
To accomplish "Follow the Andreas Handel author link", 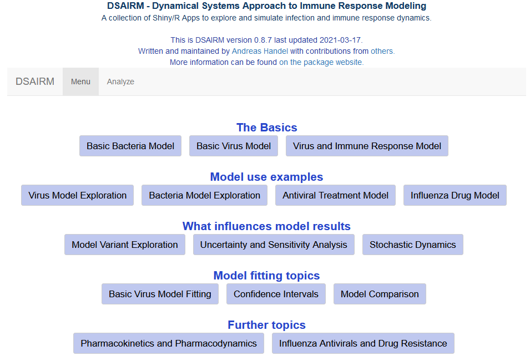I will (260, 51).
